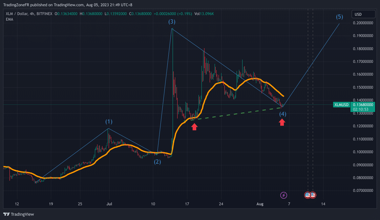Click the open value O0.13634000
Image resolution: width=380 pixels, height=220 pixels.
tap(66, 14)
